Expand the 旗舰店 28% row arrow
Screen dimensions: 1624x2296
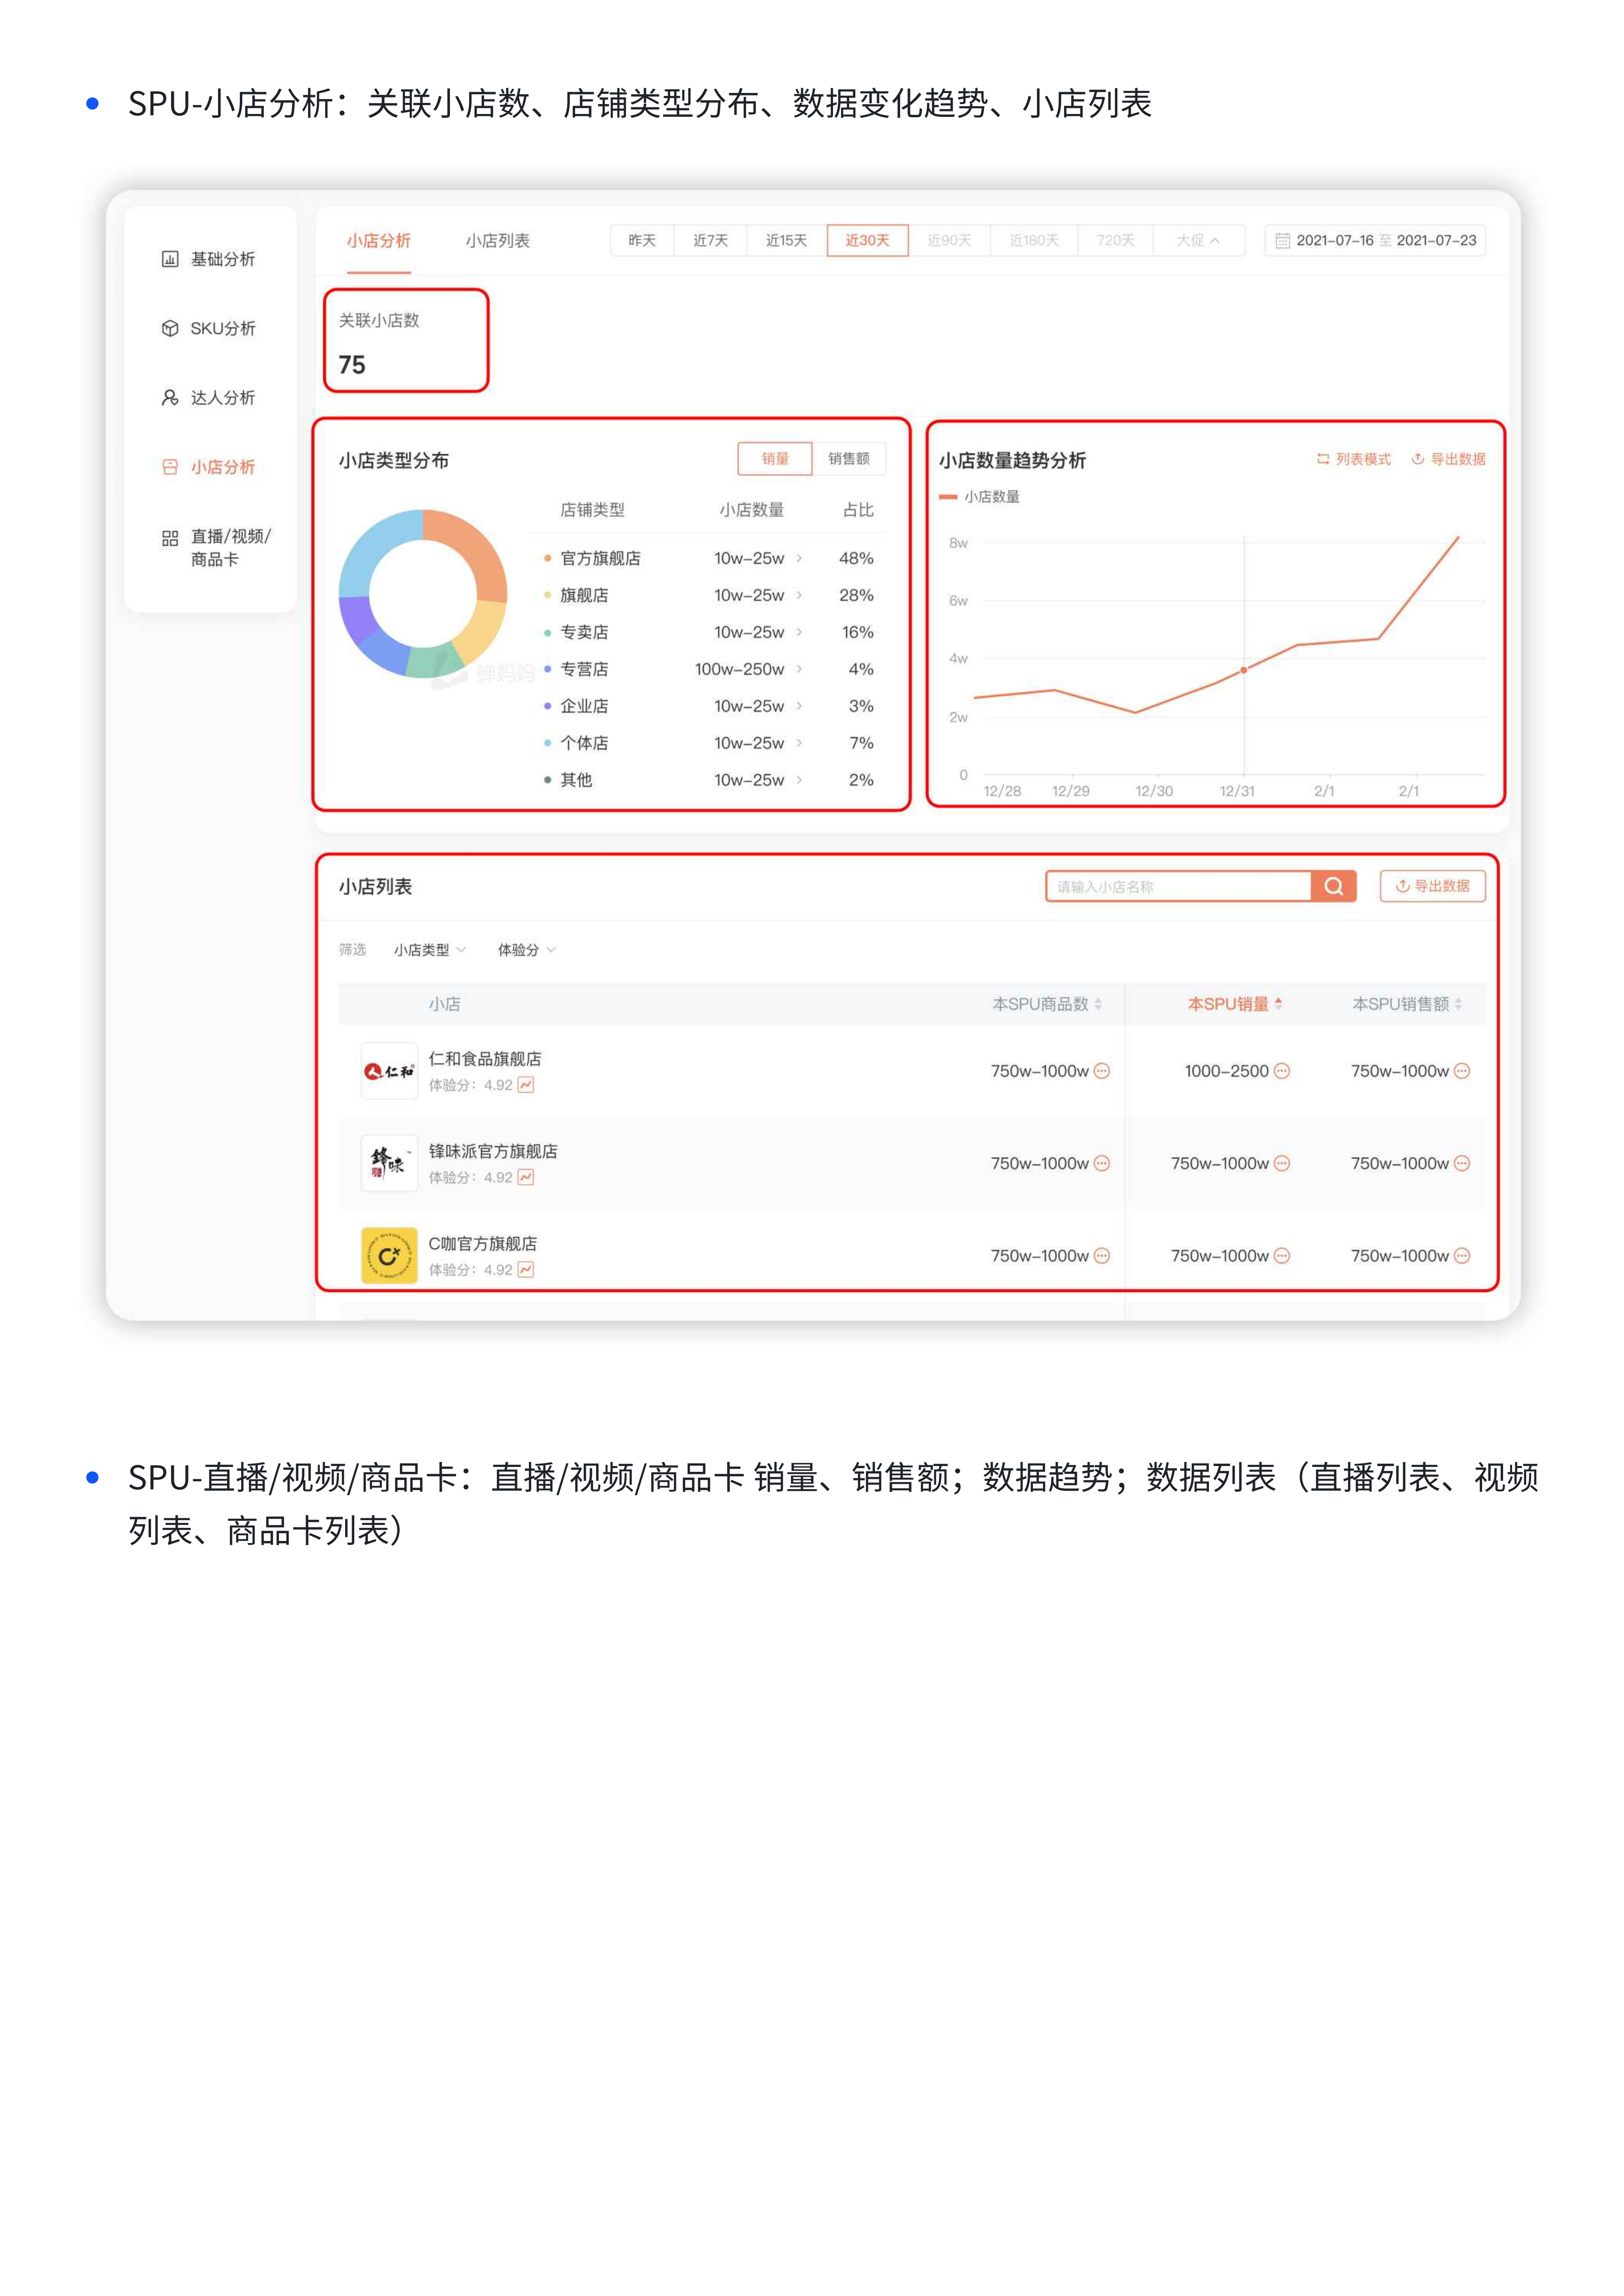(x=799, y=595)
